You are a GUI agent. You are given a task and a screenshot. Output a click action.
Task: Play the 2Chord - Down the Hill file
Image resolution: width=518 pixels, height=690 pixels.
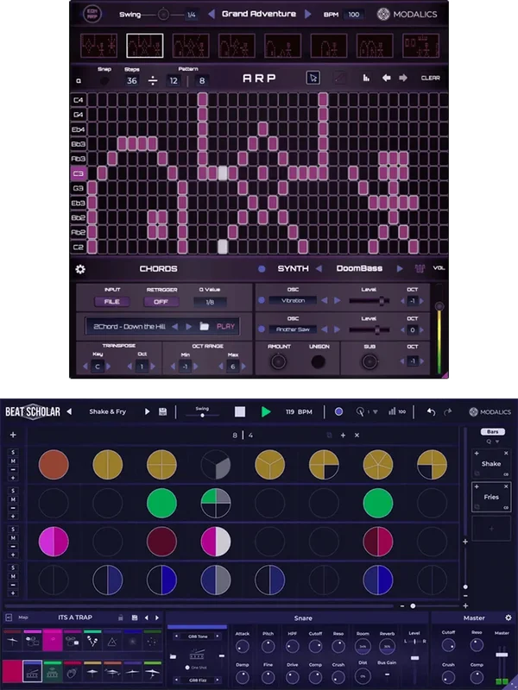click(x=225, y=327)
